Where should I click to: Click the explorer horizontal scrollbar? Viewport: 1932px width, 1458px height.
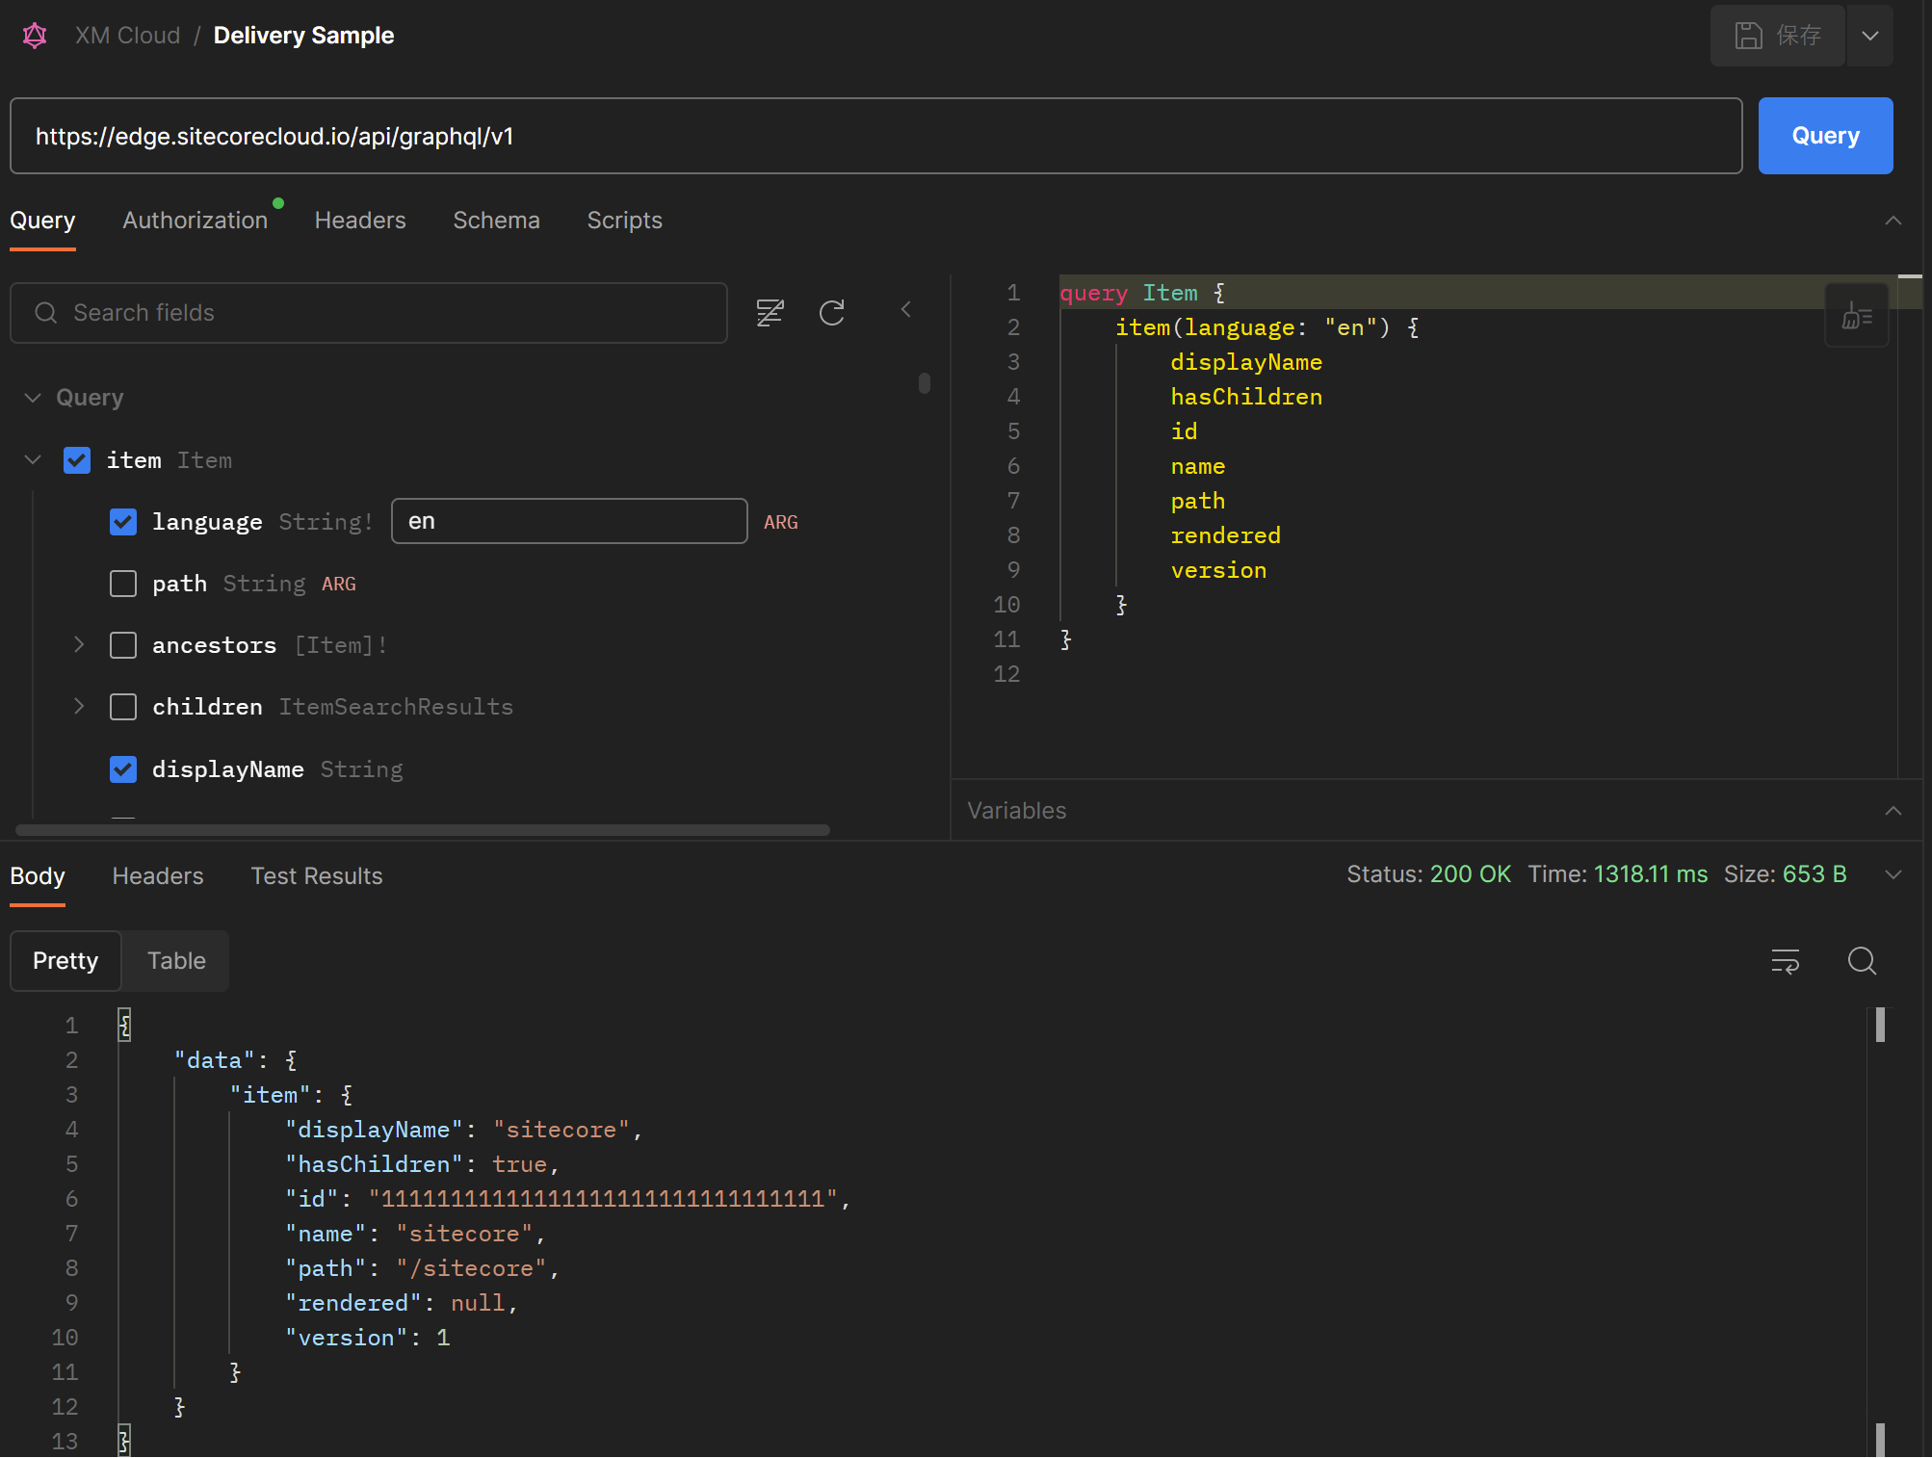[x=423, y=830]
